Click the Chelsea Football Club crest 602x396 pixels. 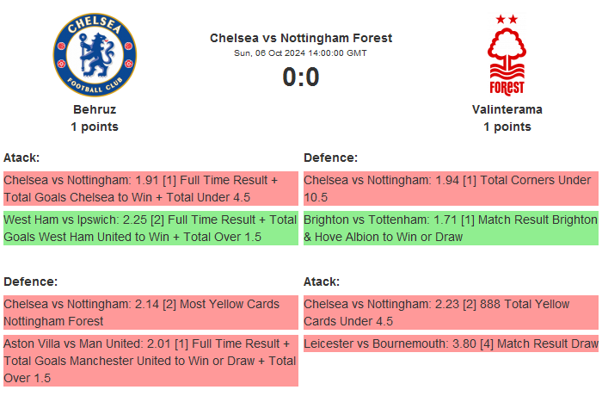(95, 54)
